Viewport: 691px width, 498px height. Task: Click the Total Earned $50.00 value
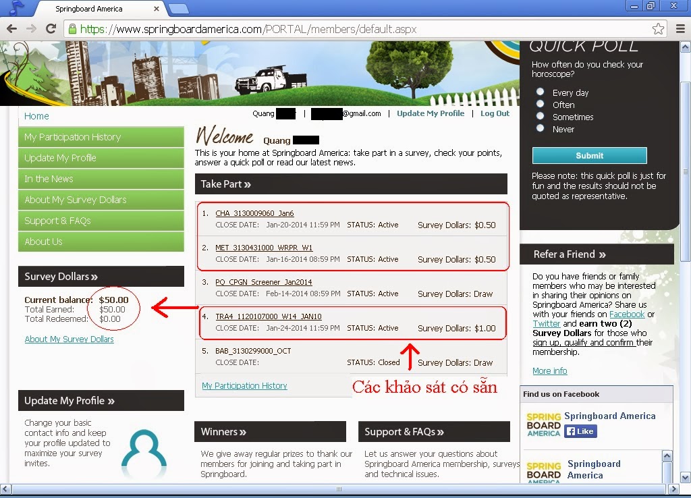click(112, 309)
